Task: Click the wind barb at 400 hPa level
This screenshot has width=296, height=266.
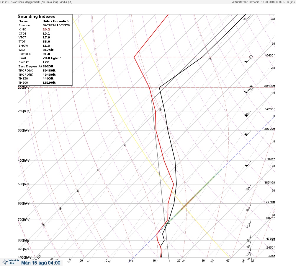Action: pos(248,164)
